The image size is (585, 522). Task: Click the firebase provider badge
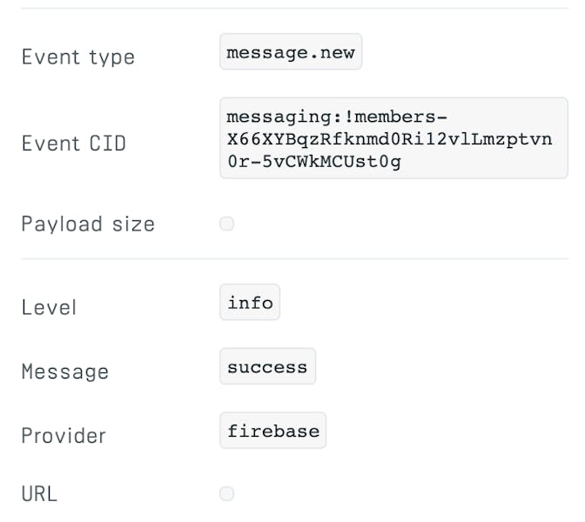[x=273, y=431]
